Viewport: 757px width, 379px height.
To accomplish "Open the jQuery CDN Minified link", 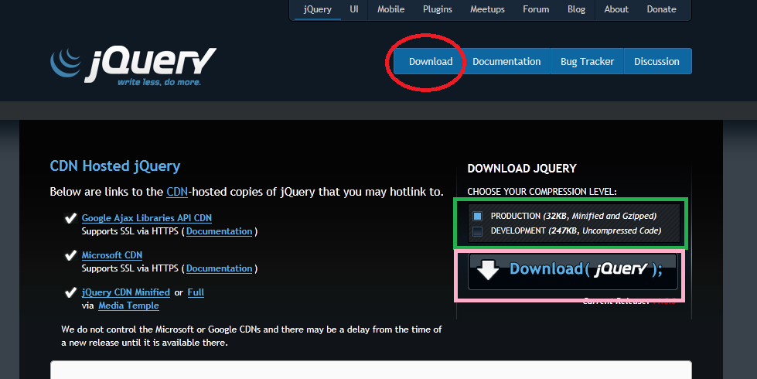I will coord(125,292).
